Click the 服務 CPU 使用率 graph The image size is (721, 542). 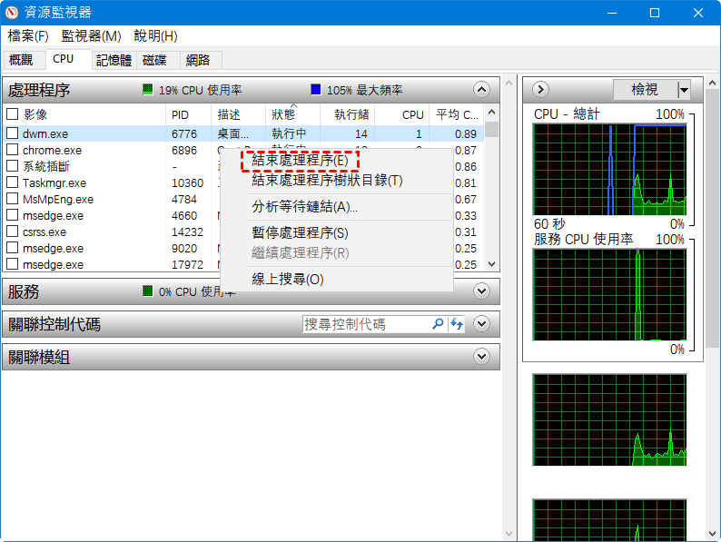pos(609,295)
